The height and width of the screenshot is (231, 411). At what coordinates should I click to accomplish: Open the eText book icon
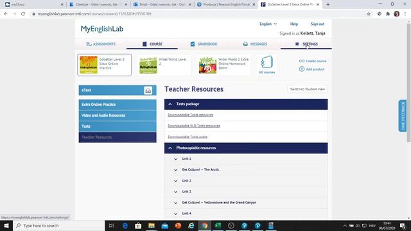coord(148,90)
